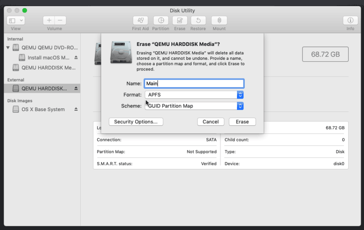Screen dimensions: 364x230
Task: Click the Child count: label
Action: (237, 140)
